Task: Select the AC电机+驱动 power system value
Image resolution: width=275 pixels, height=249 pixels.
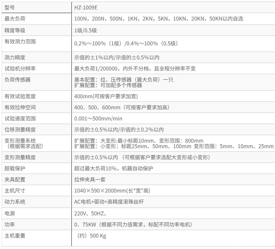Action: click(x=109, y=202)
